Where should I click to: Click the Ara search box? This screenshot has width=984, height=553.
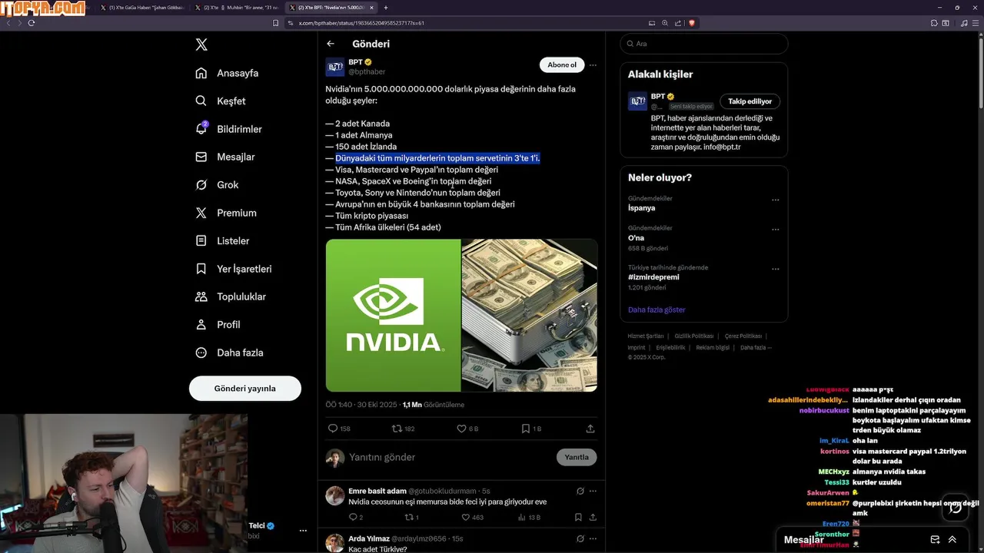tap(704, 44)
